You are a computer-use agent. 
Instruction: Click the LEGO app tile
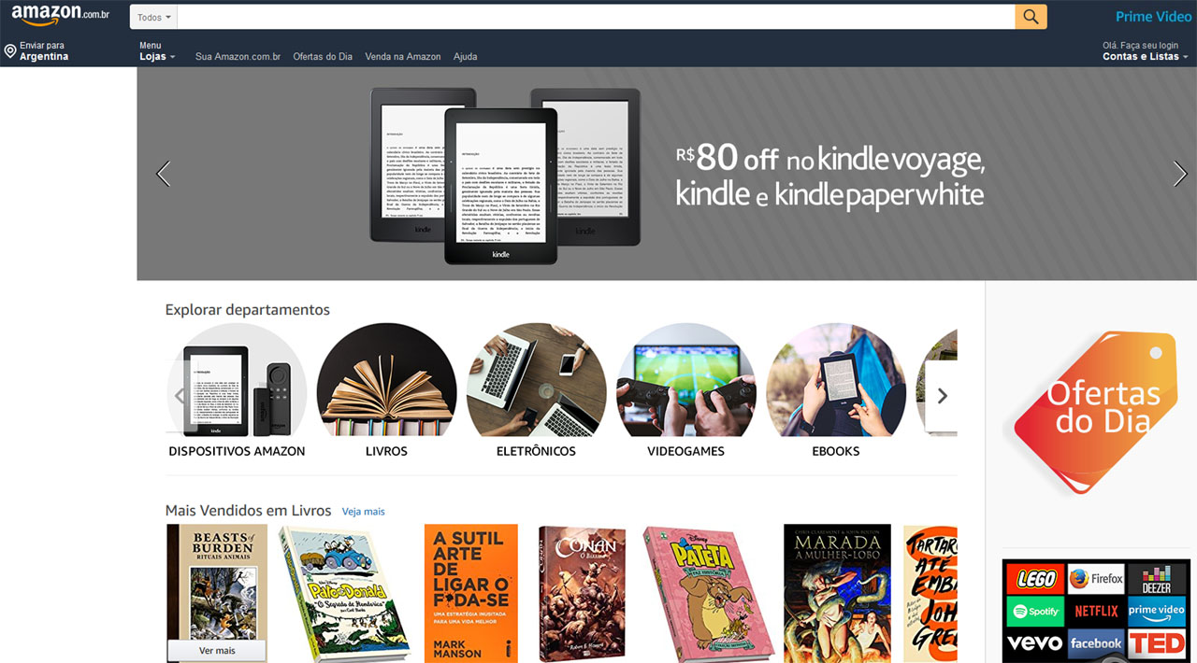(x=1036, y=579)
